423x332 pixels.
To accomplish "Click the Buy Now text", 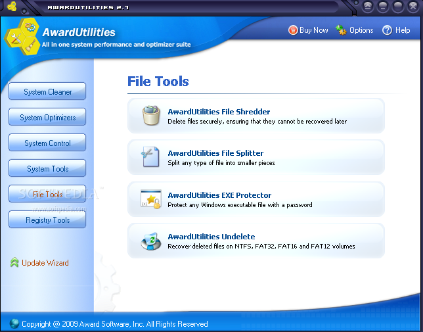I will pos(314,30).
